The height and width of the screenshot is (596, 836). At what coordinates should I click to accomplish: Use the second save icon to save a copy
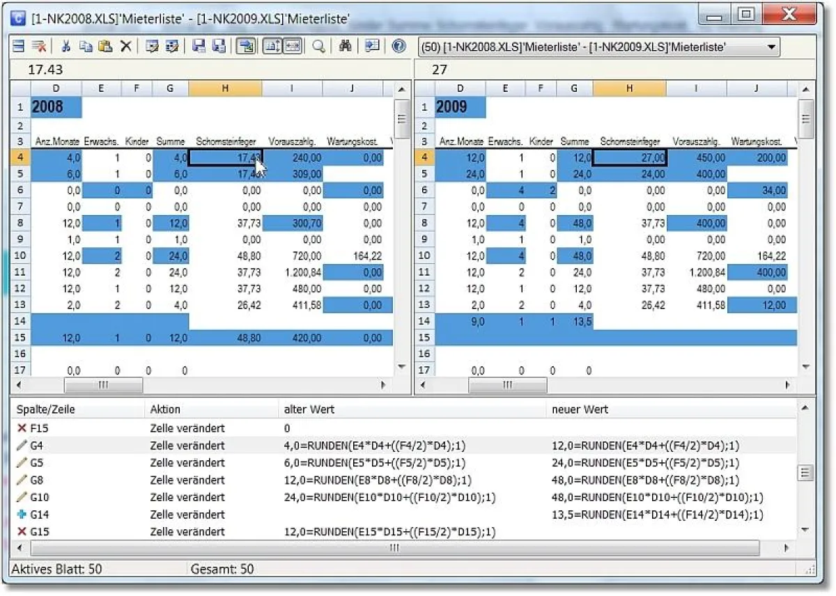(218, 47)
